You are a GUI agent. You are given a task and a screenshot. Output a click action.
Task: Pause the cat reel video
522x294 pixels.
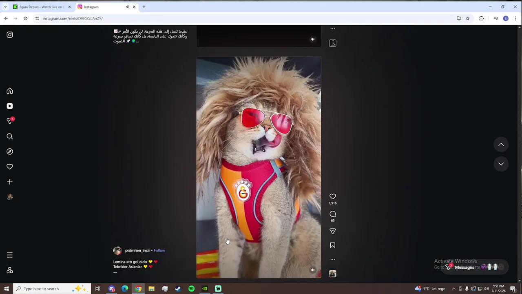point(259,167)
